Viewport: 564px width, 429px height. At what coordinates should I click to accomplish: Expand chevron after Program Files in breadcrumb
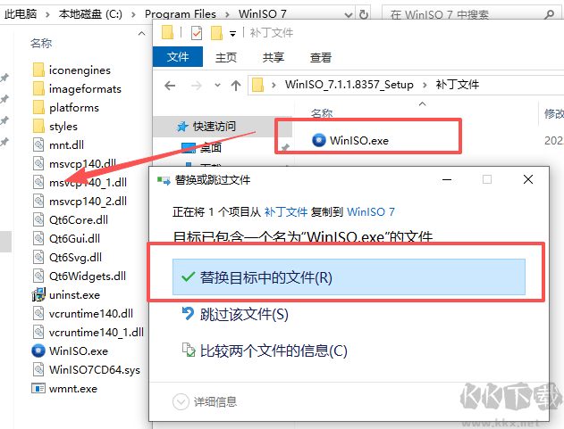click(x=227, y=14)
